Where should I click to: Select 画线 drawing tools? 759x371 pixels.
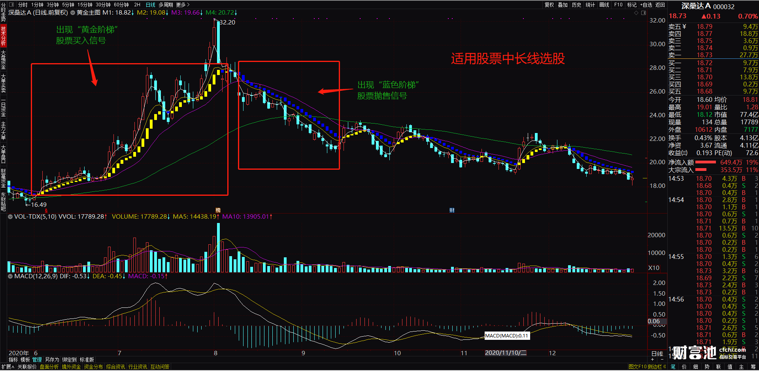pyautogui.click(x=604, y=5)
